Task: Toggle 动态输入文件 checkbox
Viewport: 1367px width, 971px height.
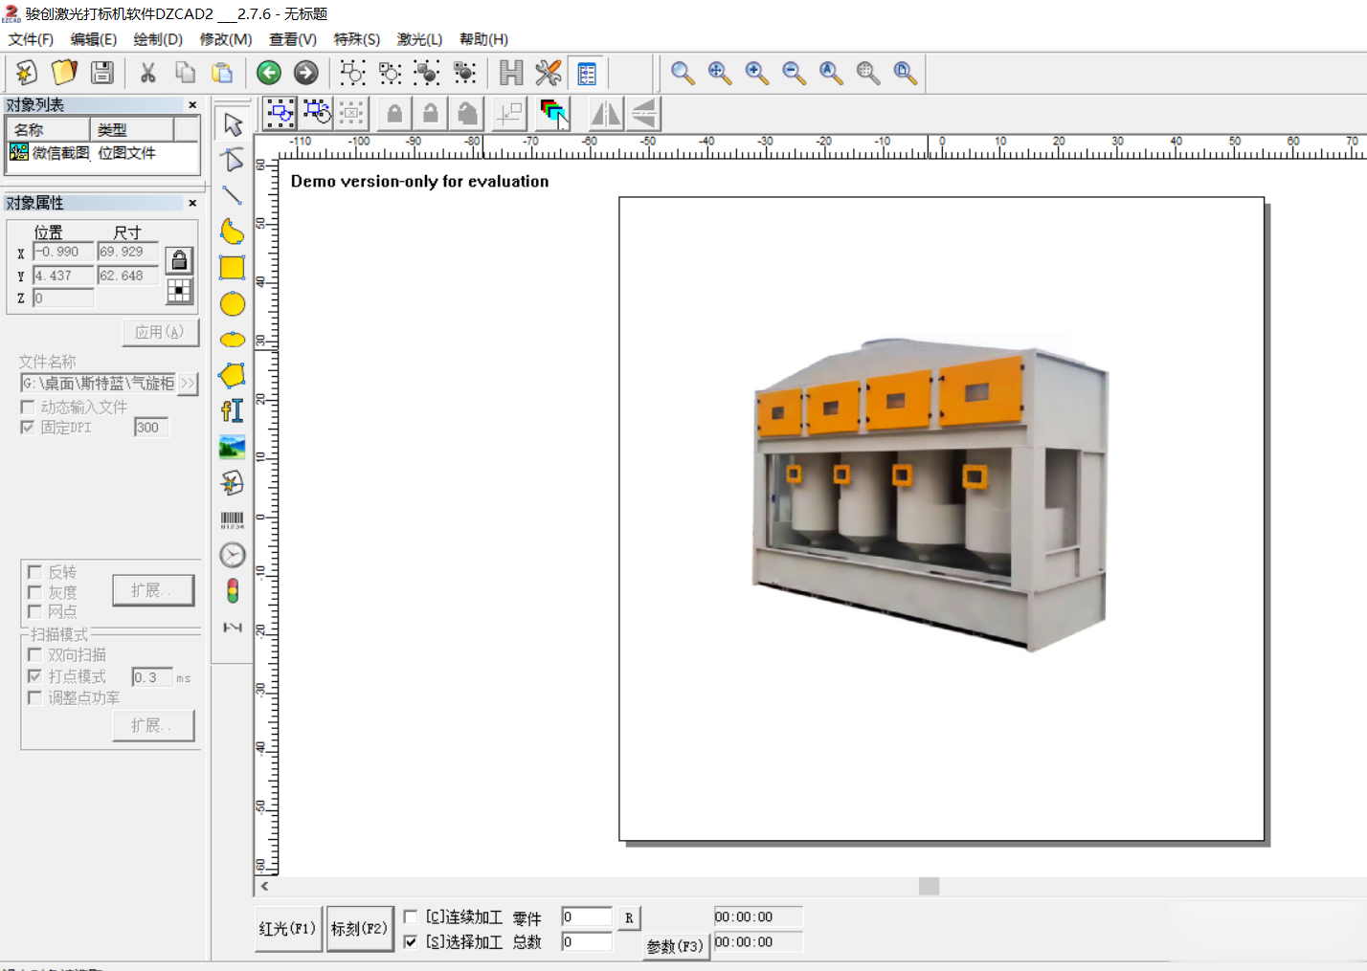Action: pyautogui.click(x=28, y=407)
